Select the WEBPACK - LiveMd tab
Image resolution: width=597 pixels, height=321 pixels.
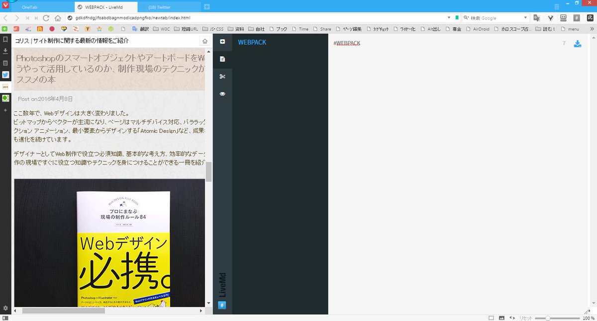(x=106, y=7)
